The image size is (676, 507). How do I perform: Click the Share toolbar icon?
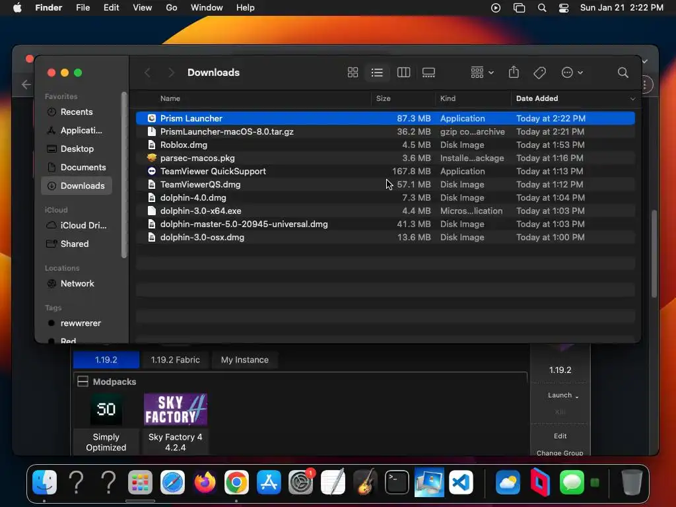pyautogui.click(x=514, y=73)
